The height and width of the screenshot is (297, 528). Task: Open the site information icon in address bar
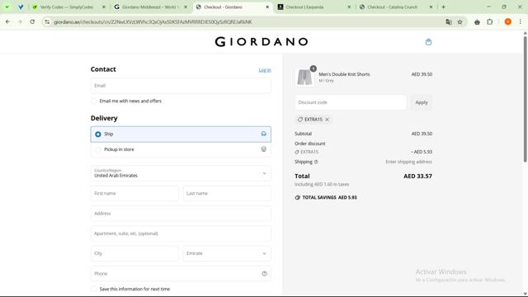point(47,22)
